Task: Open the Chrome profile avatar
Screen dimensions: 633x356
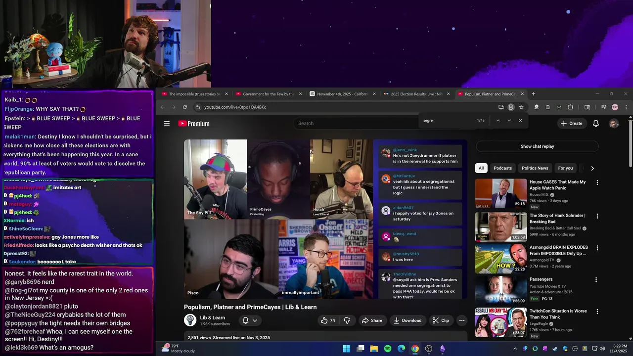Action: [x=615, y=107]
